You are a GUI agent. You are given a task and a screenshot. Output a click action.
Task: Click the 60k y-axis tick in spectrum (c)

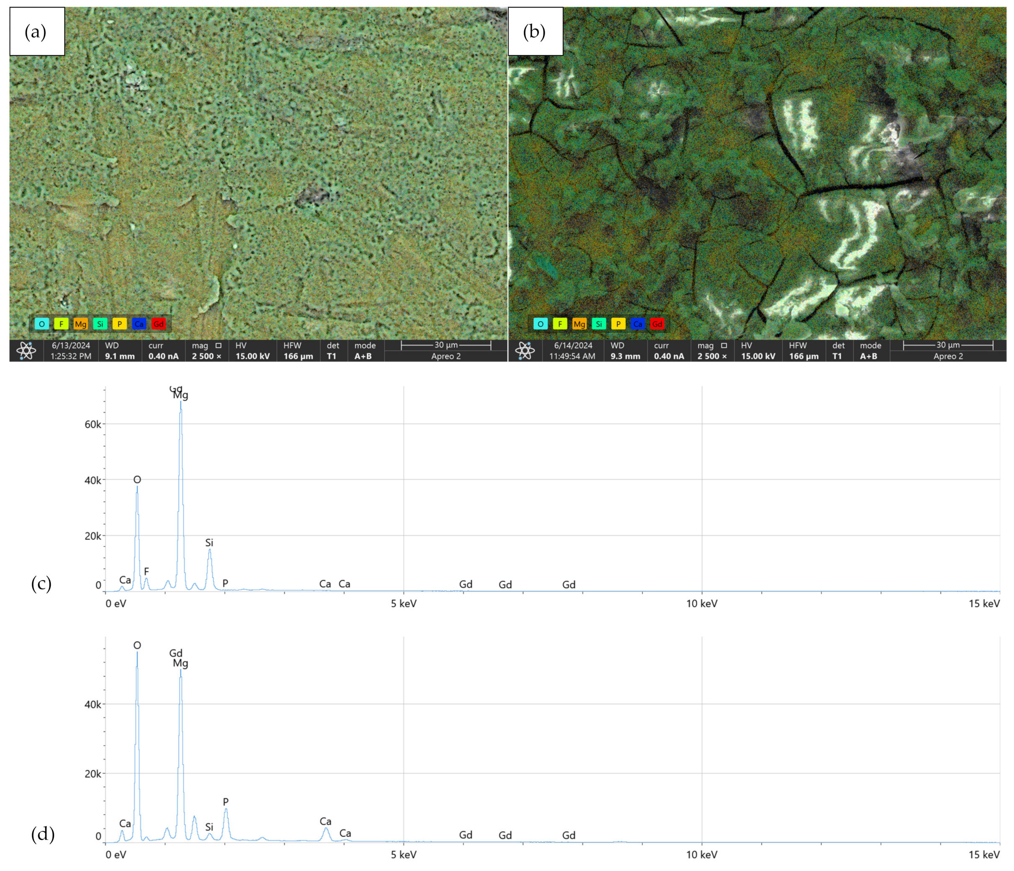coord(93,424)
